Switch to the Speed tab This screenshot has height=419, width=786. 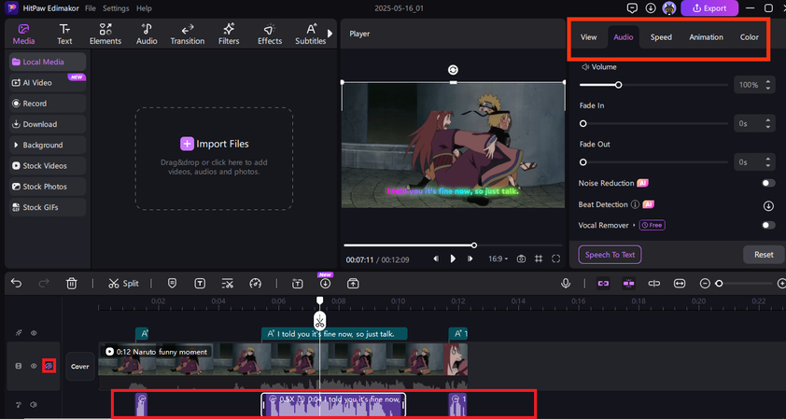661,37
